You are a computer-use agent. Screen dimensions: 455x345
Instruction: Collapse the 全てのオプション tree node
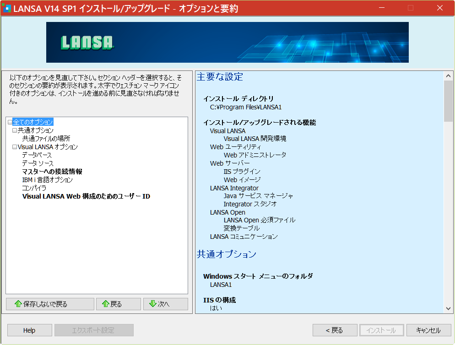coord(10,122)
